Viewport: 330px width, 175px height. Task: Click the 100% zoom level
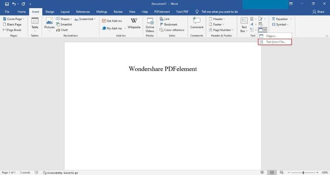pyautogui.click(x=325, y=172)
